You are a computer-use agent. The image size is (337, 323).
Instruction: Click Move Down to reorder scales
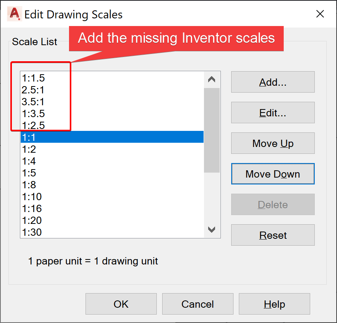pyautogui.click(x=273, y=174)
